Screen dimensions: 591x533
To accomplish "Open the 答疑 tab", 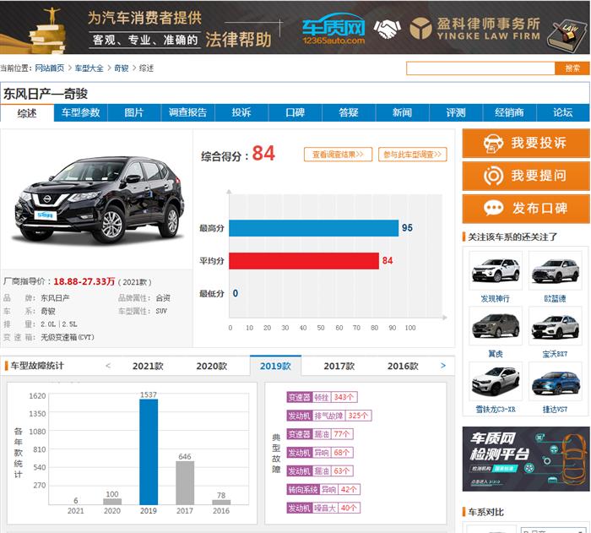I will tap(349, 113).
